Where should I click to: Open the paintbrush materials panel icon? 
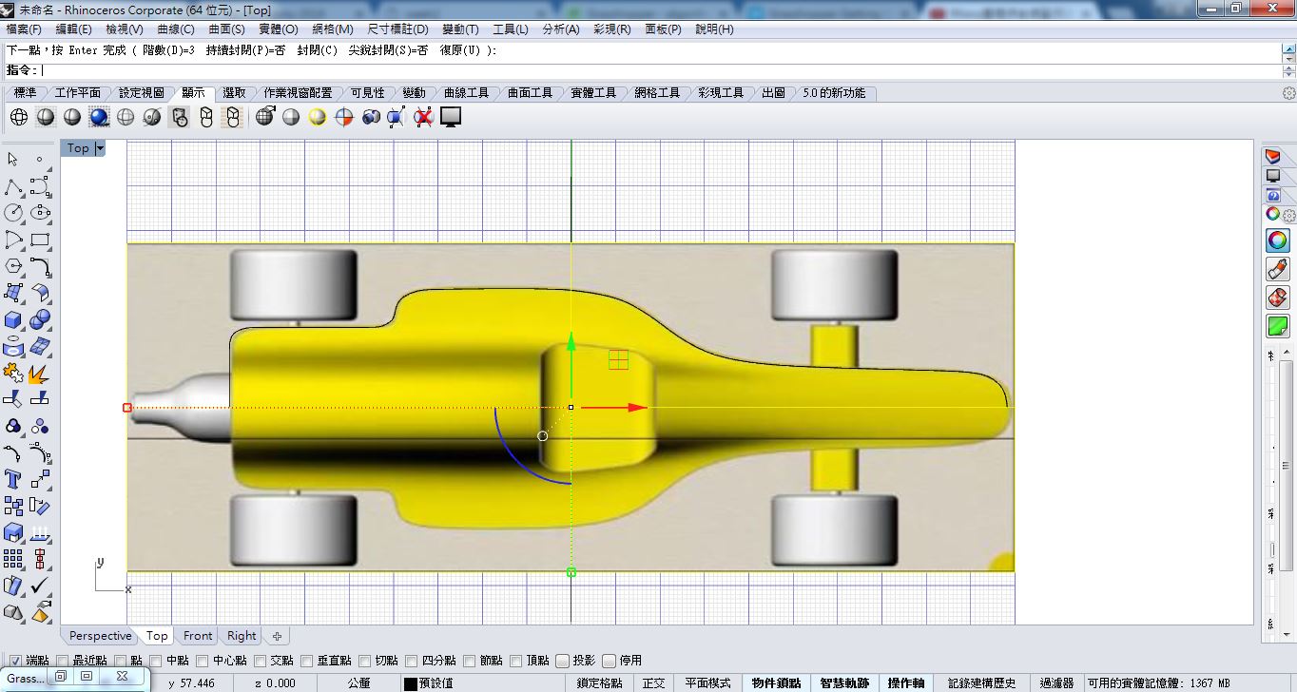(x=1278, y=270)
